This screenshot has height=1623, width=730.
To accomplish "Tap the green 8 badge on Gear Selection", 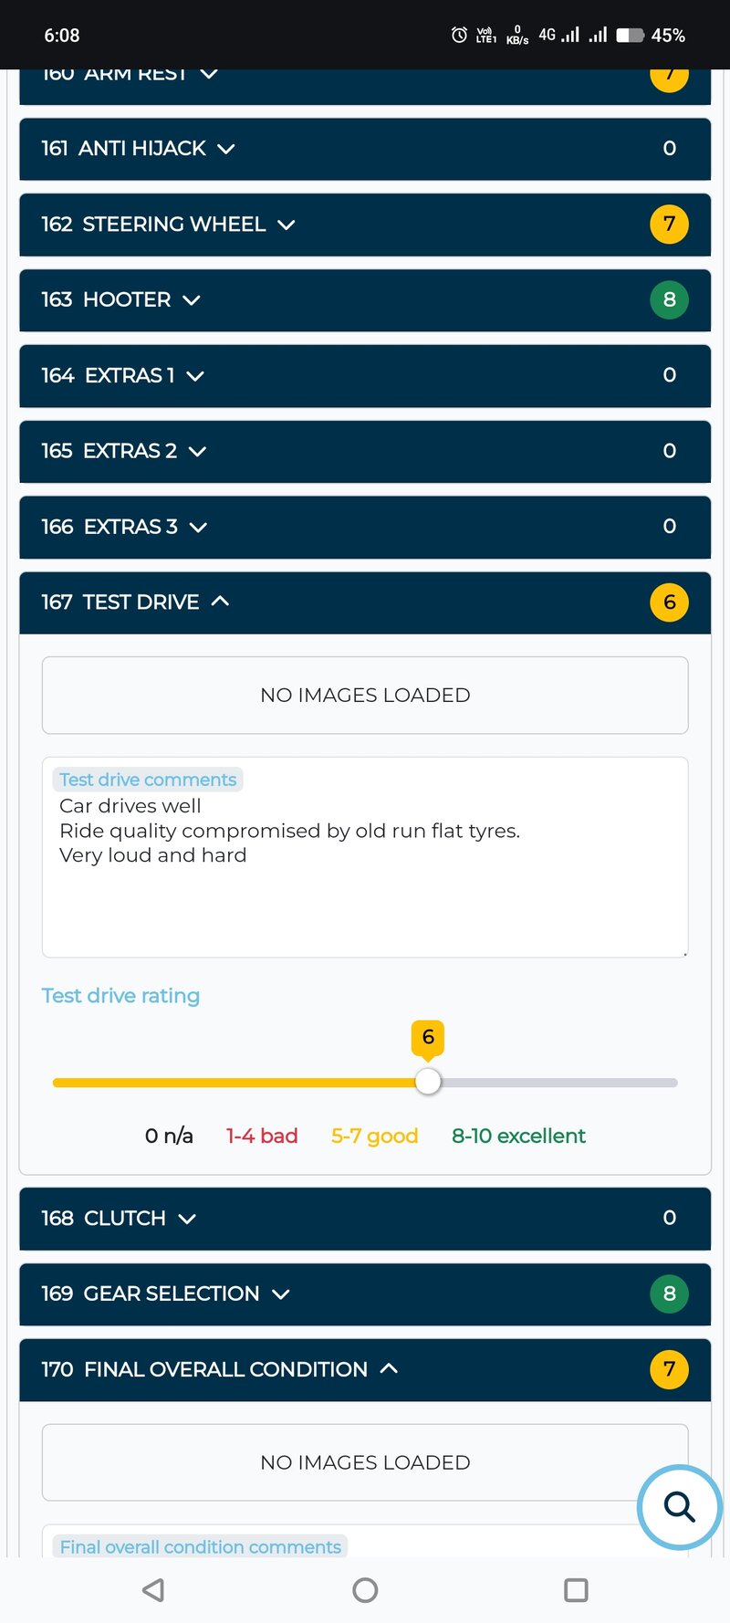I will [669, 1293].
